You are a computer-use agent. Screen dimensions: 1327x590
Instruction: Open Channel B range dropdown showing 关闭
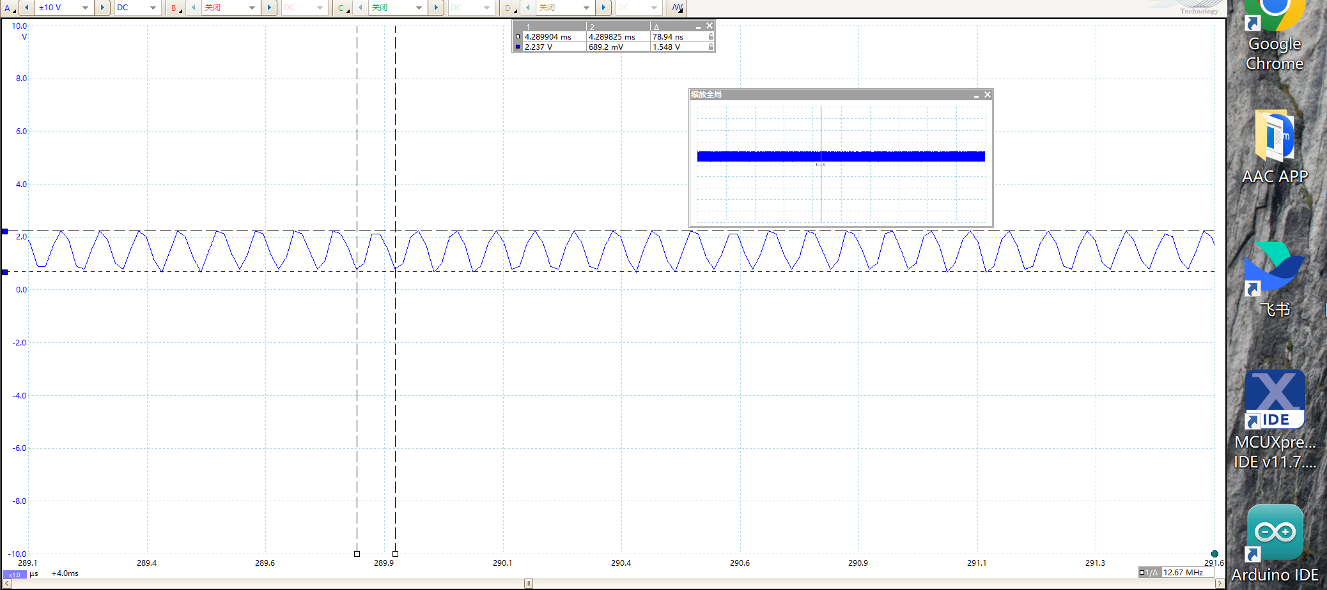point(231,8)
